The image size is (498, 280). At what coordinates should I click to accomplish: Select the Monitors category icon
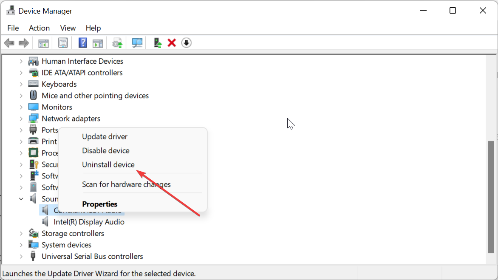33,107
